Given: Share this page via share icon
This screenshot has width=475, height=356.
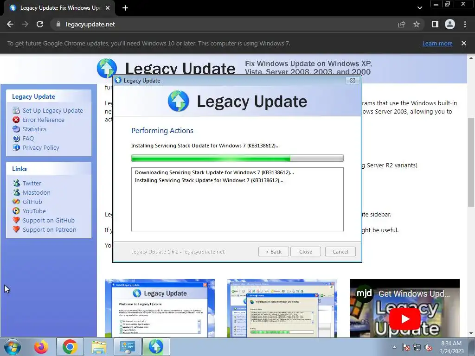Looking at the screenshot, I should [x=402, y=24].
